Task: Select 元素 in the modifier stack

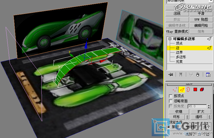Action: click(x=179, y=61)
